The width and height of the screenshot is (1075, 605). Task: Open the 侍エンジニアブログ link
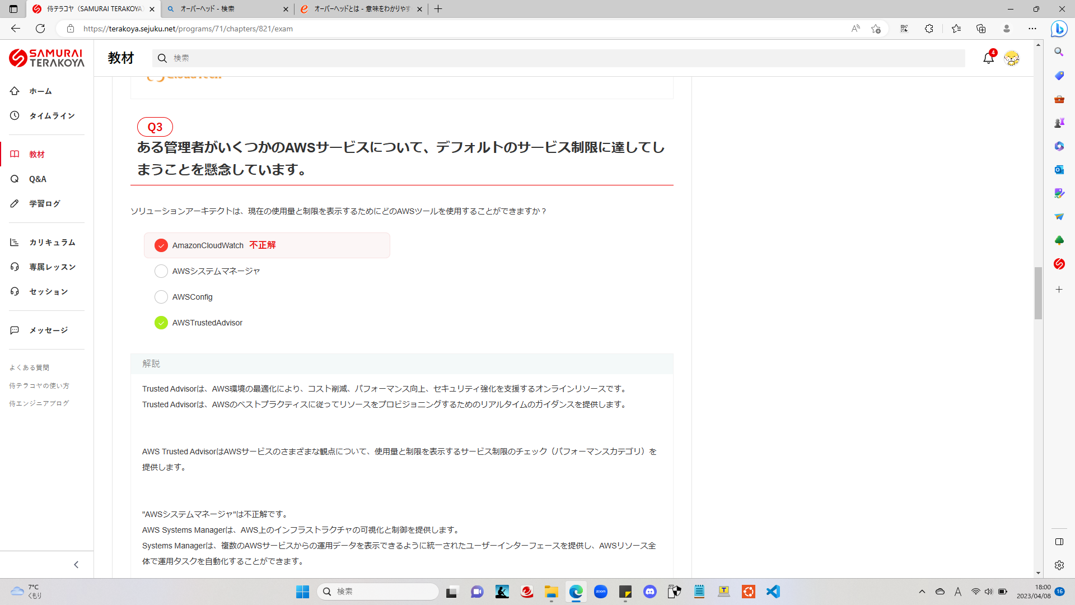[x=39, y=403]
